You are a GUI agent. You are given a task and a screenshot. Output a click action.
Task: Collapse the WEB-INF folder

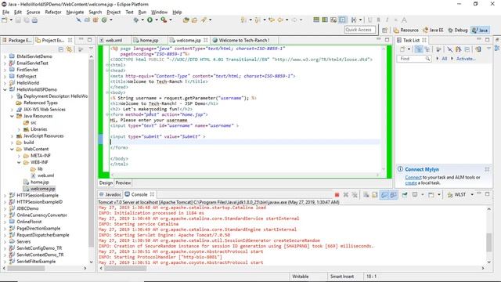pos(19,162)
